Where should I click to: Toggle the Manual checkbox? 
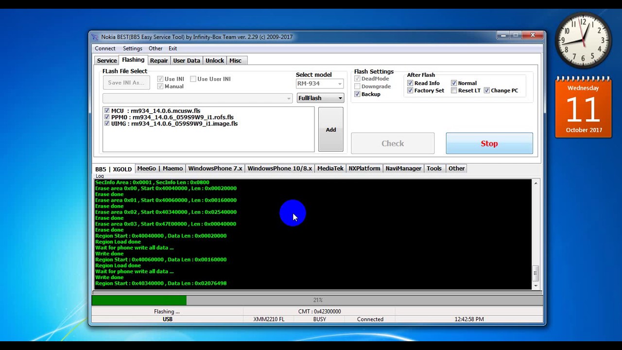[160, 86]
